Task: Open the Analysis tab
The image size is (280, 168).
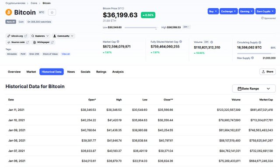Action: 118,72
